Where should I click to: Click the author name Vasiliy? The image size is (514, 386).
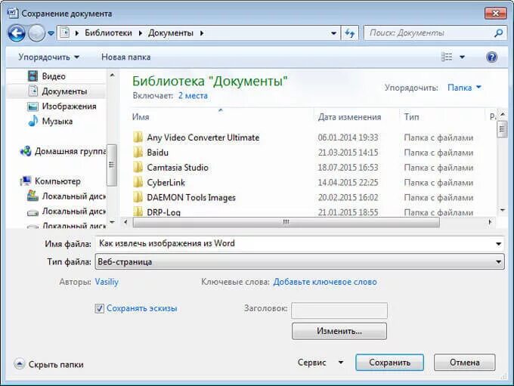pos(107,282)
